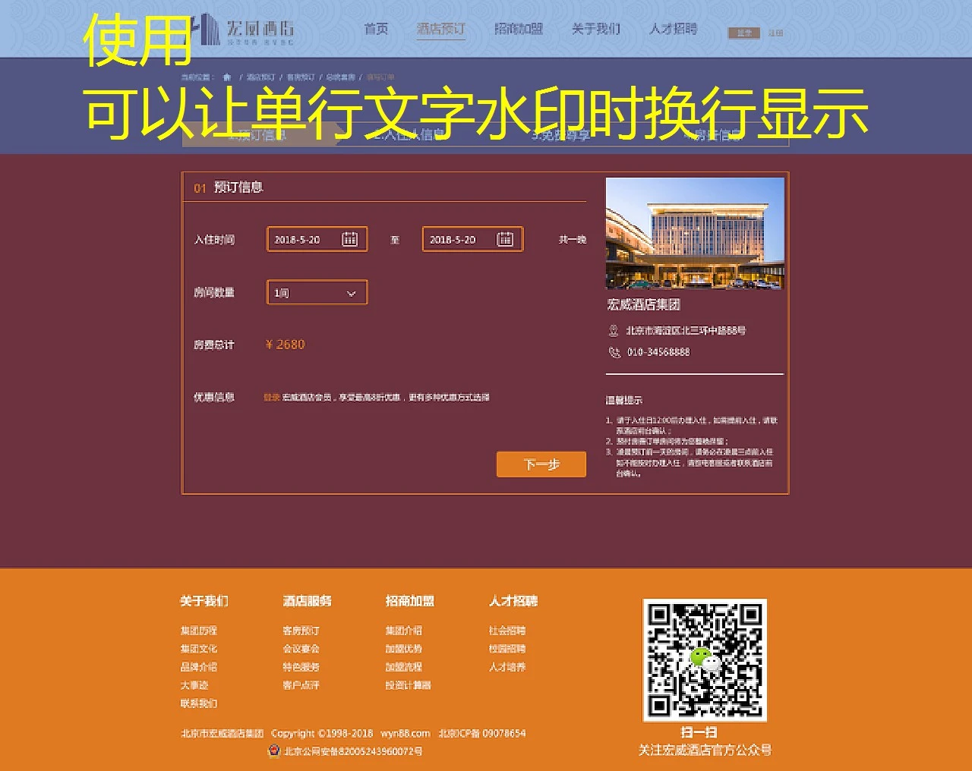Click the 下一步 next step button
This screenshot has height=771, width=972.
pyautogui.click(x=541, y=464)
